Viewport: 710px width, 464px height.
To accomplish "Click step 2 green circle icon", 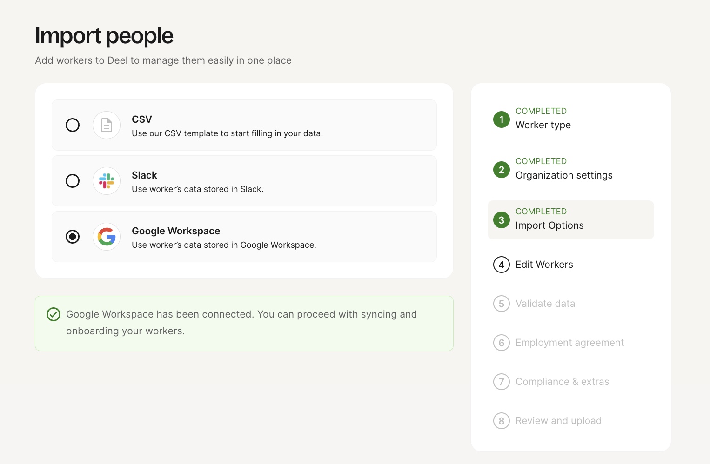I will pyautogui.click(x=502, y=170).
